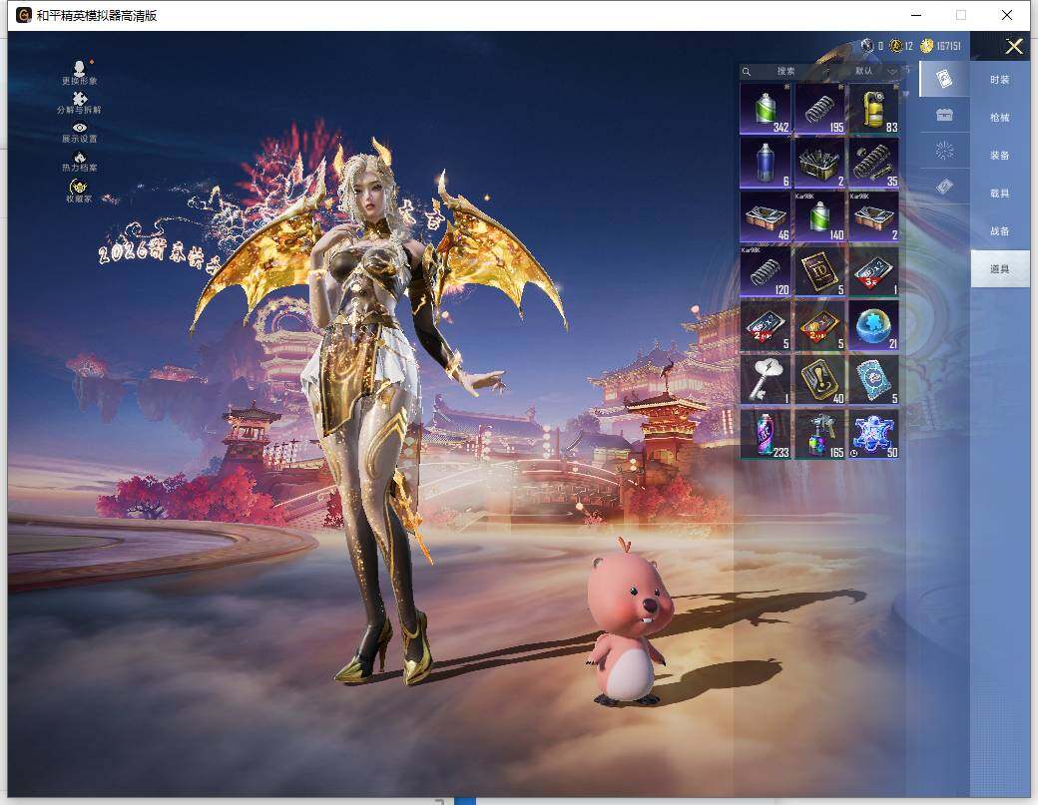Select the chest sub-category icon

(944, 115)
